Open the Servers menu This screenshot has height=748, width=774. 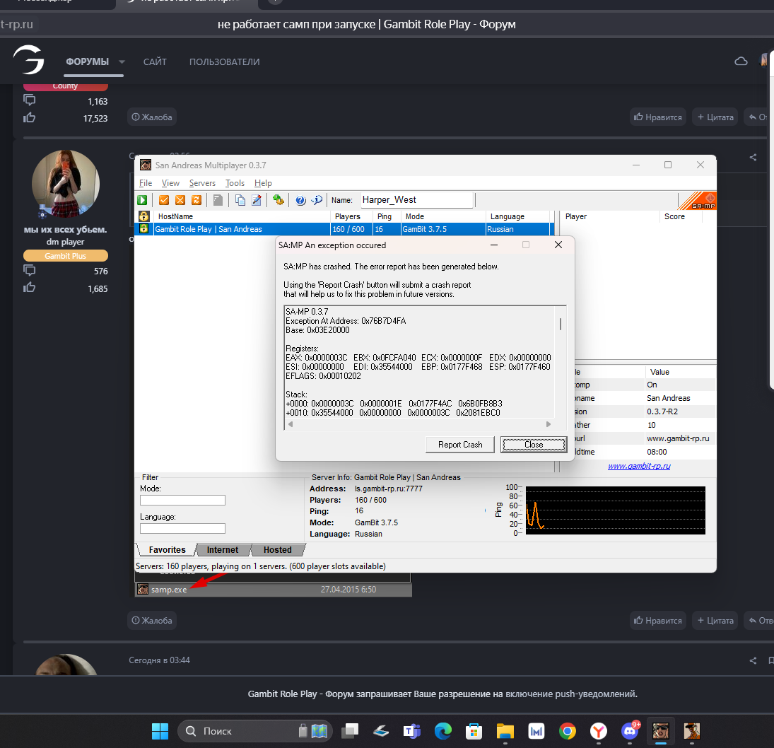[x=202, y=183]
